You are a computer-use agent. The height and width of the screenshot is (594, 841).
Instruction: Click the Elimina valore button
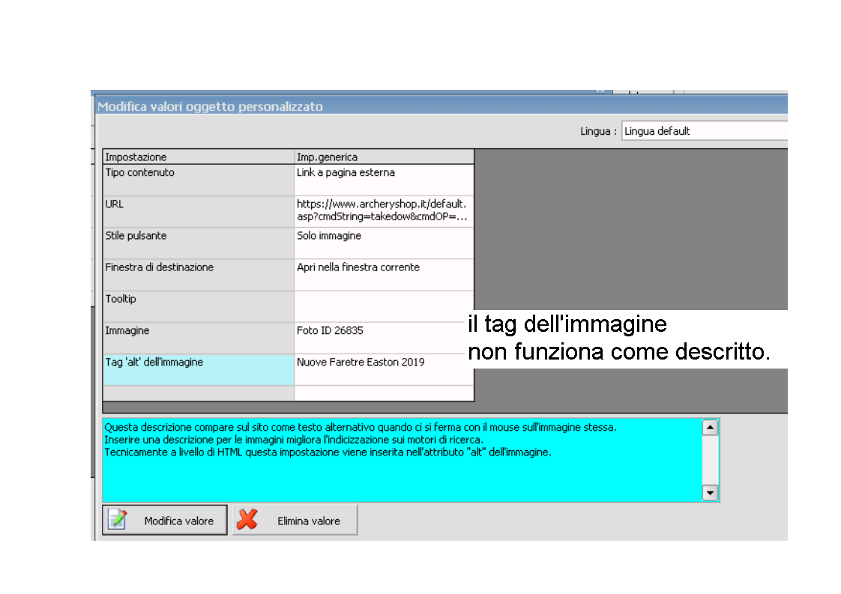(x=295, y=520)
